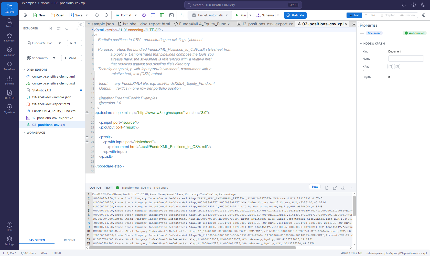Open Explorer more-options menu
Viewport: 430px width, 256px height.
click(x=77, y=28)
